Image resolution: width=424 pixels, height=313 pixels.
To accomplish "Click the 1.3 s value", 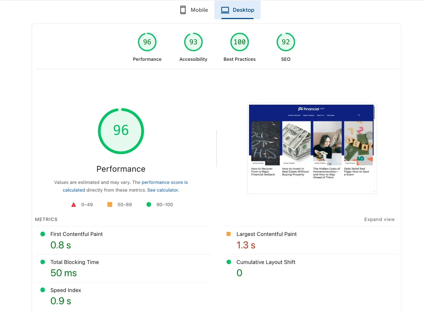I will pyautogui.click(x=246, y=245).
